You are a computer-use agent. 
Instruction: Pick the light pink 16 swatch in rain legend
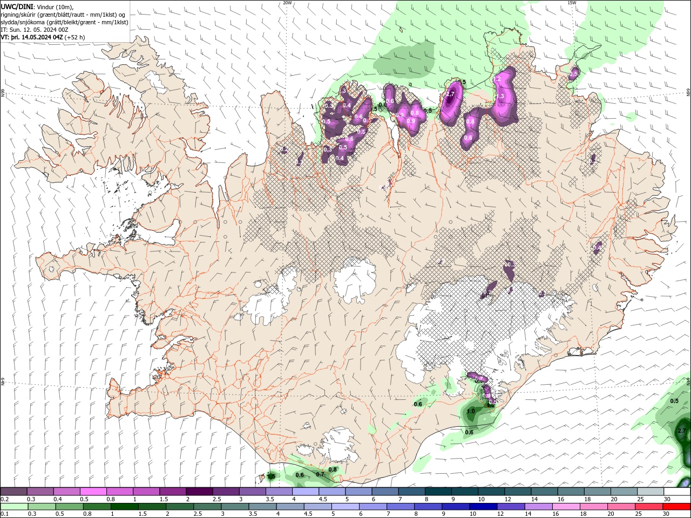(x=566, y=506)
